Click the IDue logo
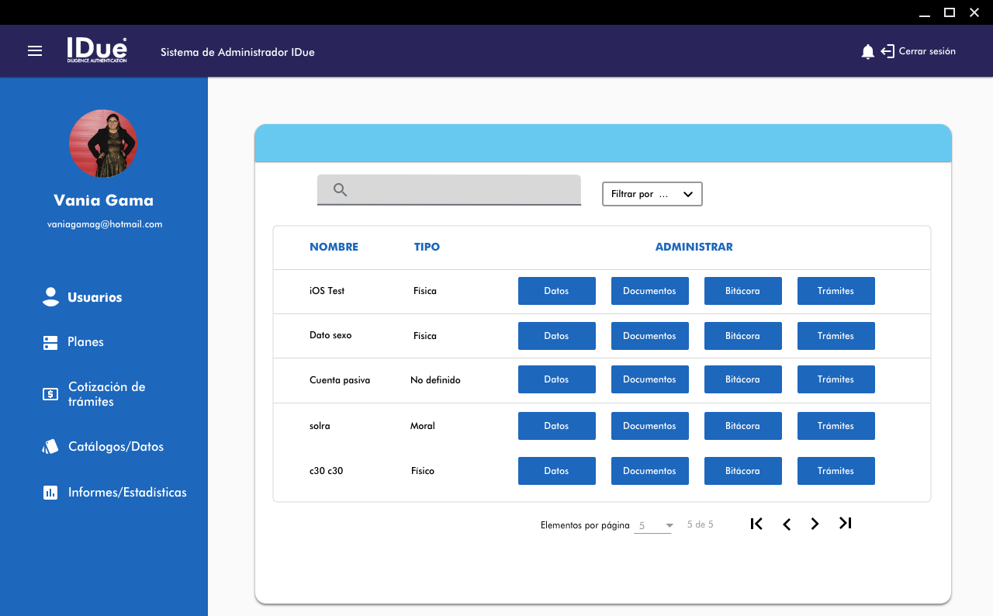This screenshot has height=616, width=993. 97,50
